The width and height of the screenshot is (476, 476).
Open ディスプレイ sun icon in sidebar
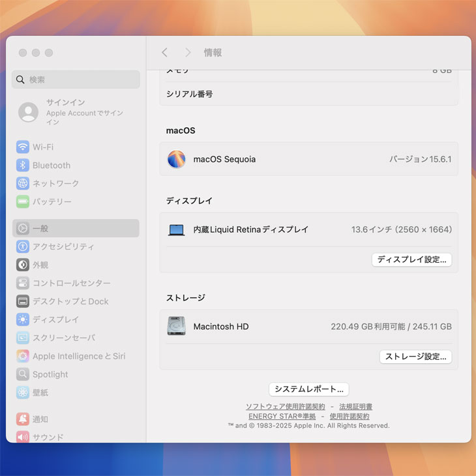[23, 320]
